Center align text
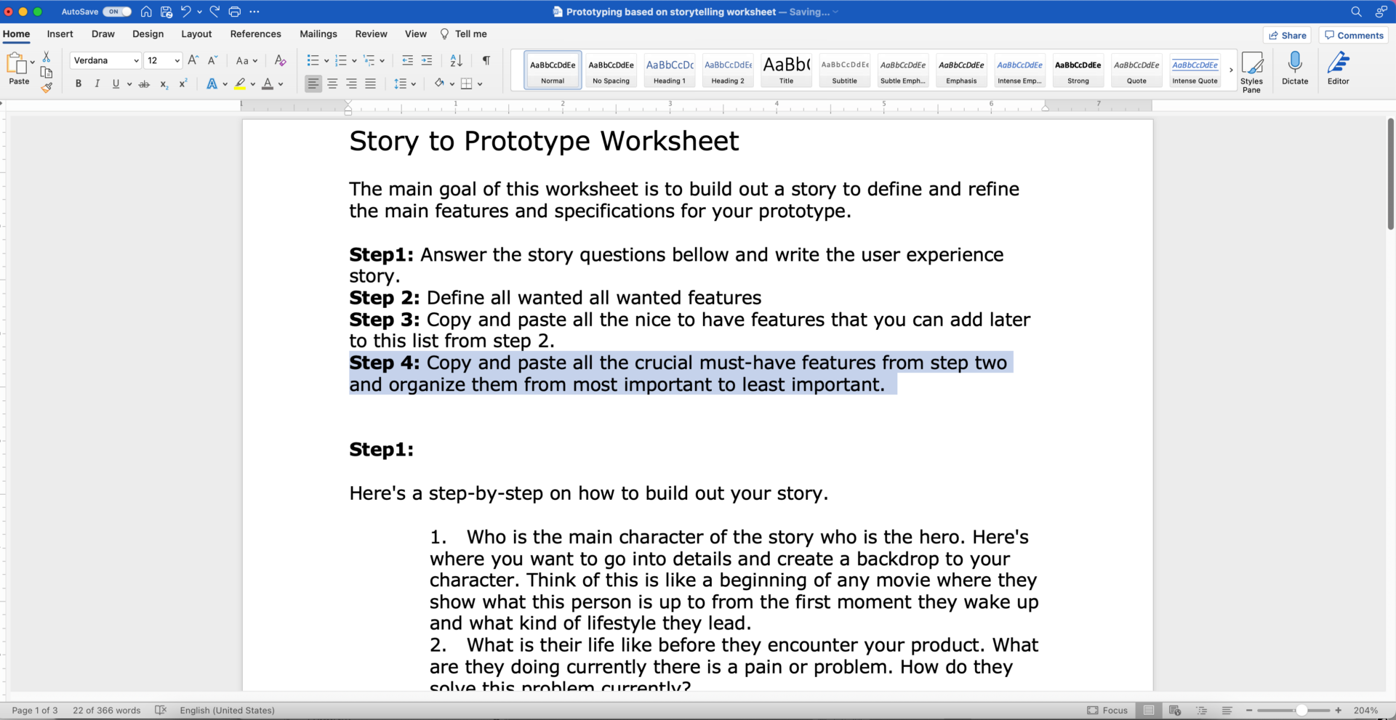 pyautogui.click(x=332, y=84)
